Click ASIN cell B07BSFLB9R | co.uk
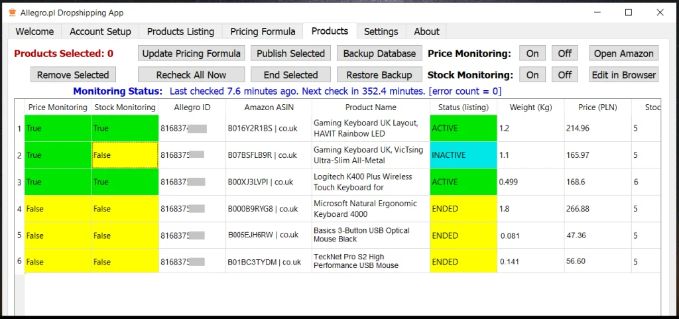This screenshot has width=679, height=319. point(269,155)
